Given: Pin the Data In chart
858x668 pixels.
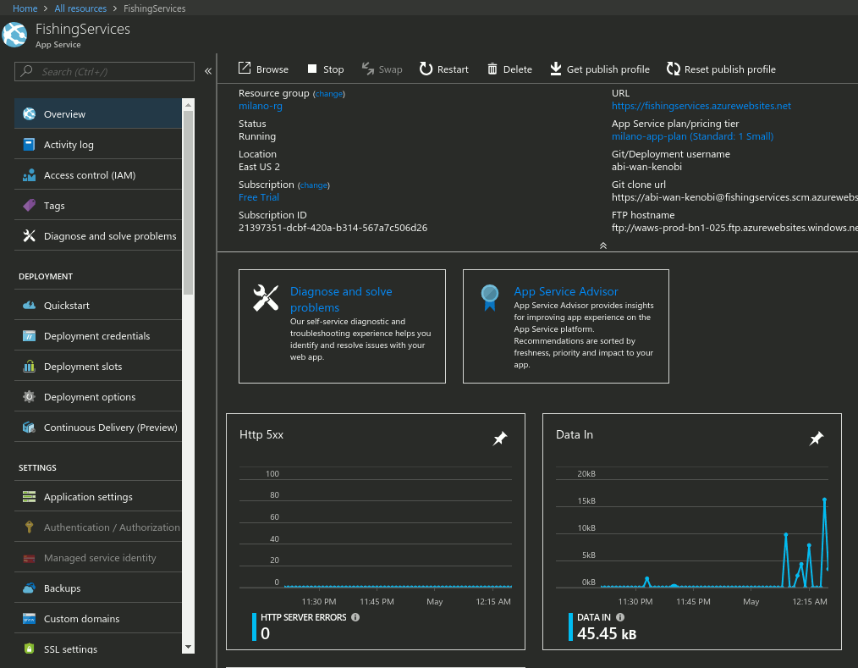Looking at the screenshot, I should click(817, 439).
